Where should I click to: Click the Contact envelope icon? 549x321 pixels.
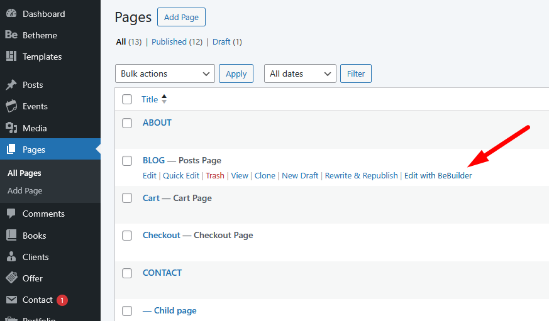[x=11, y=300]
